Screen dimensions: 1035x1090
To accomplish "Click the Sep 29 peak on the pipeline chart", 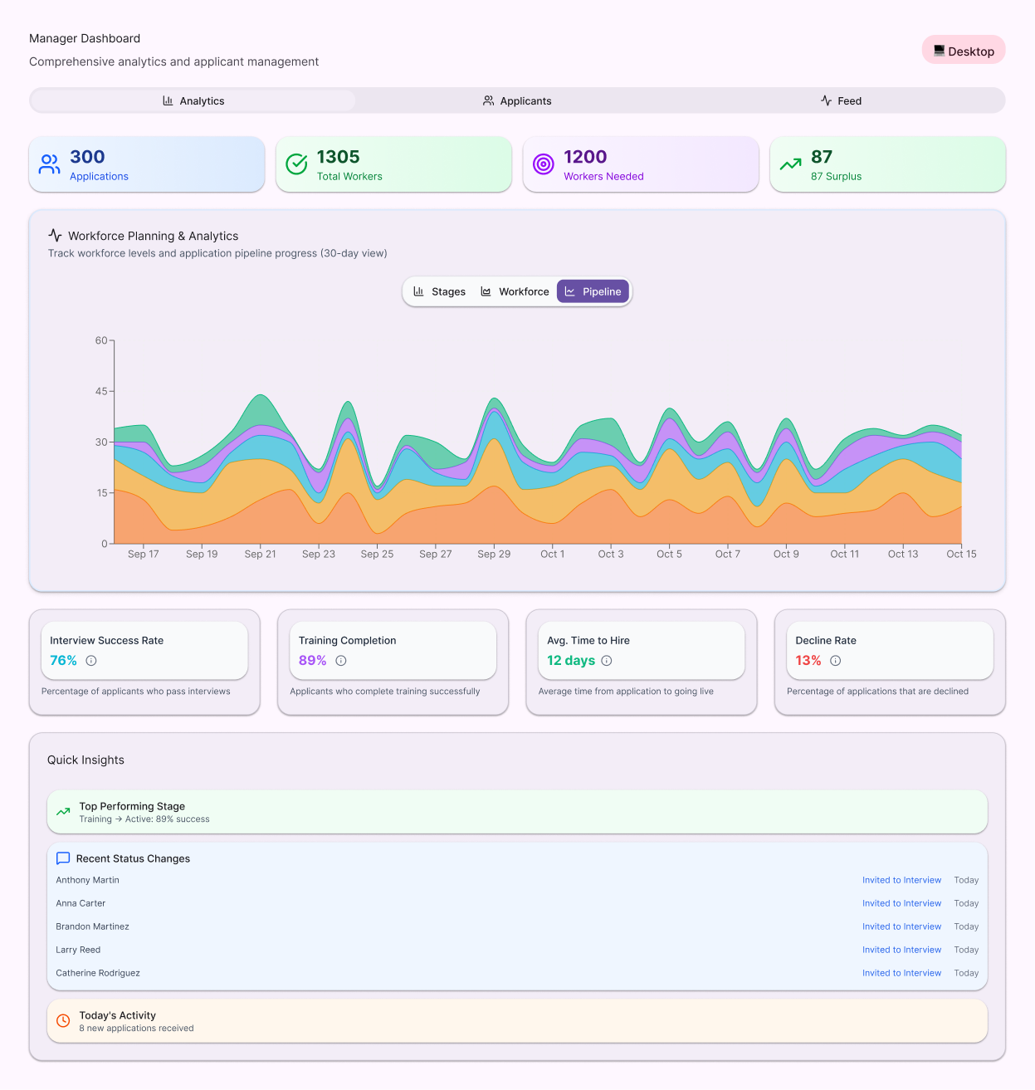I will coord(494,403).
